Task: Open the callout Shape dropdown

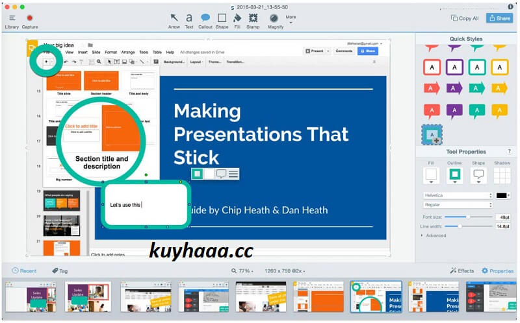Action: (478, 175)
